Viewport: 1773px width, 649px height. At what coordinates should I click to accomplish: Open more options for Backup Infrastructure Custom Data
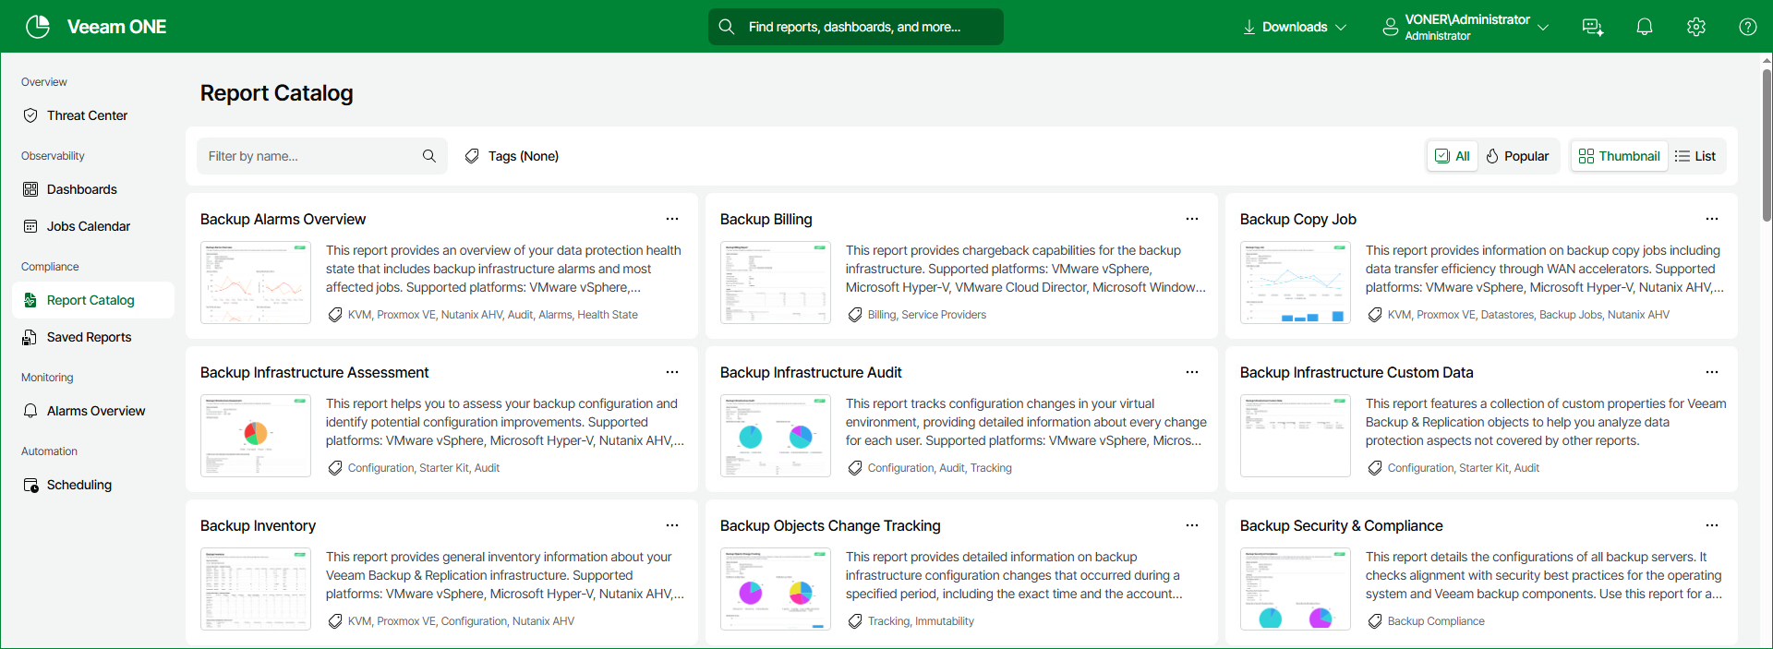pyautogui.click(x=1712, y=372)
